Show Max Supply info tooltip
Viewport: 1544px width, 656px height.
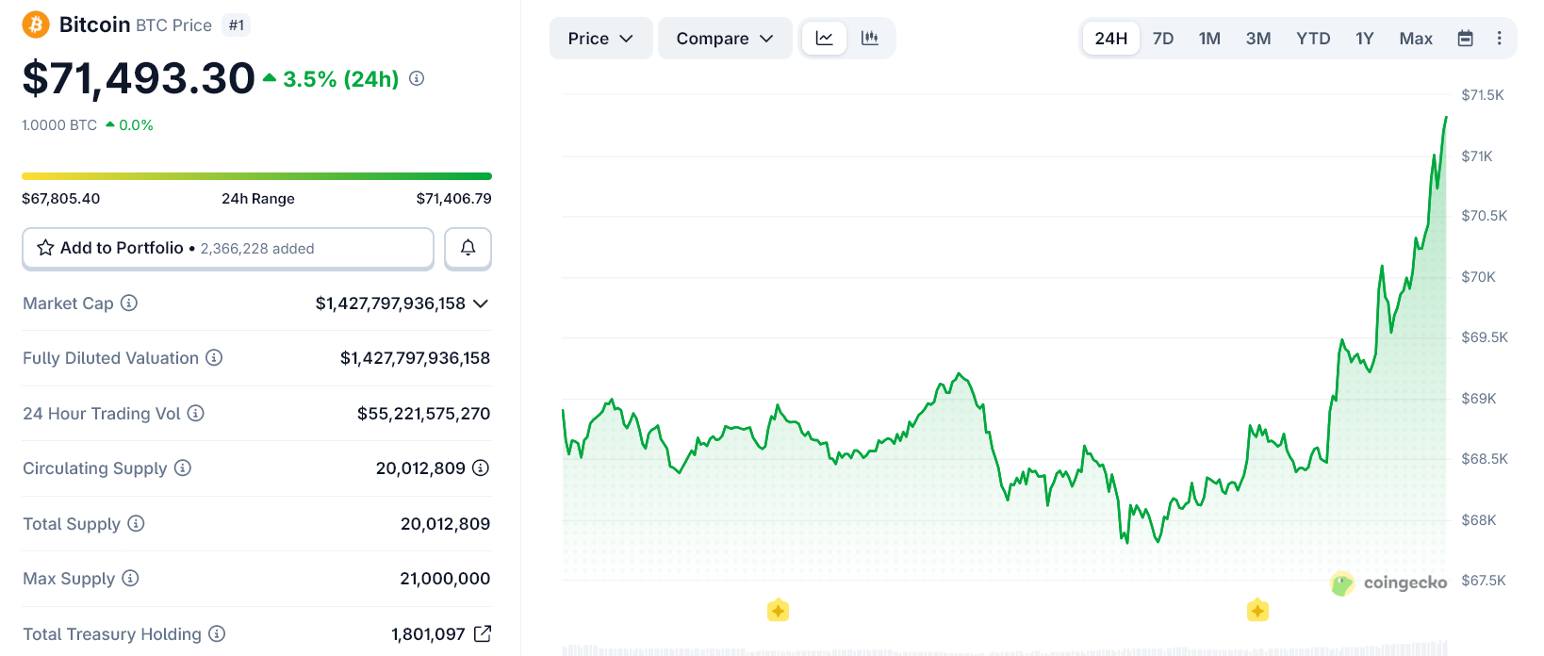(x=130, y=578)
